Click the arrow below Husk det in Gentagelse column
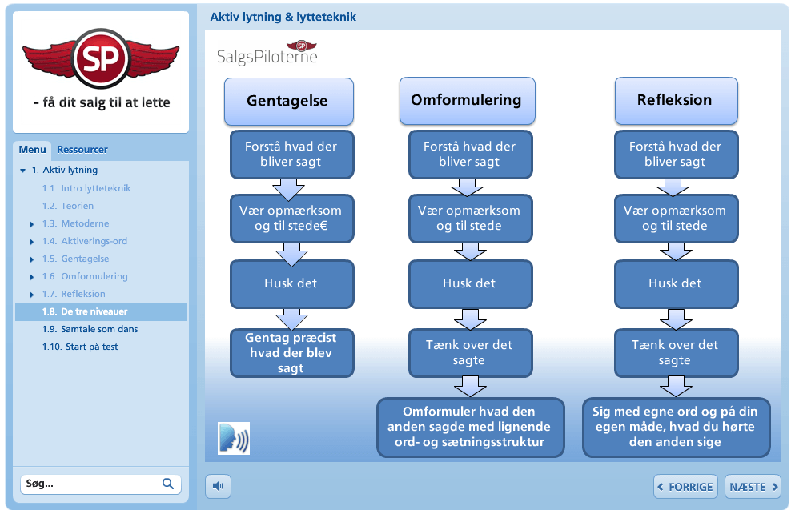791x510 pixels. pos(291,319)
